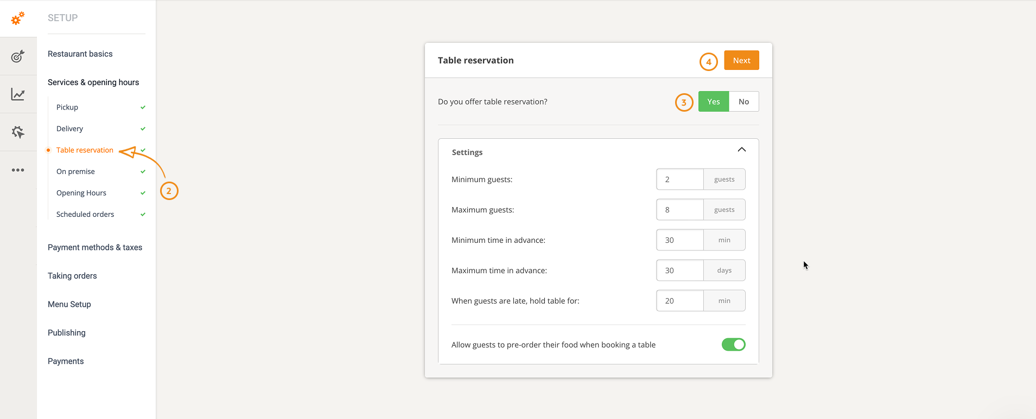Go to On premise settings
Image resolution: width=1036 pixels, height=419 pixels.
[75, 172]
